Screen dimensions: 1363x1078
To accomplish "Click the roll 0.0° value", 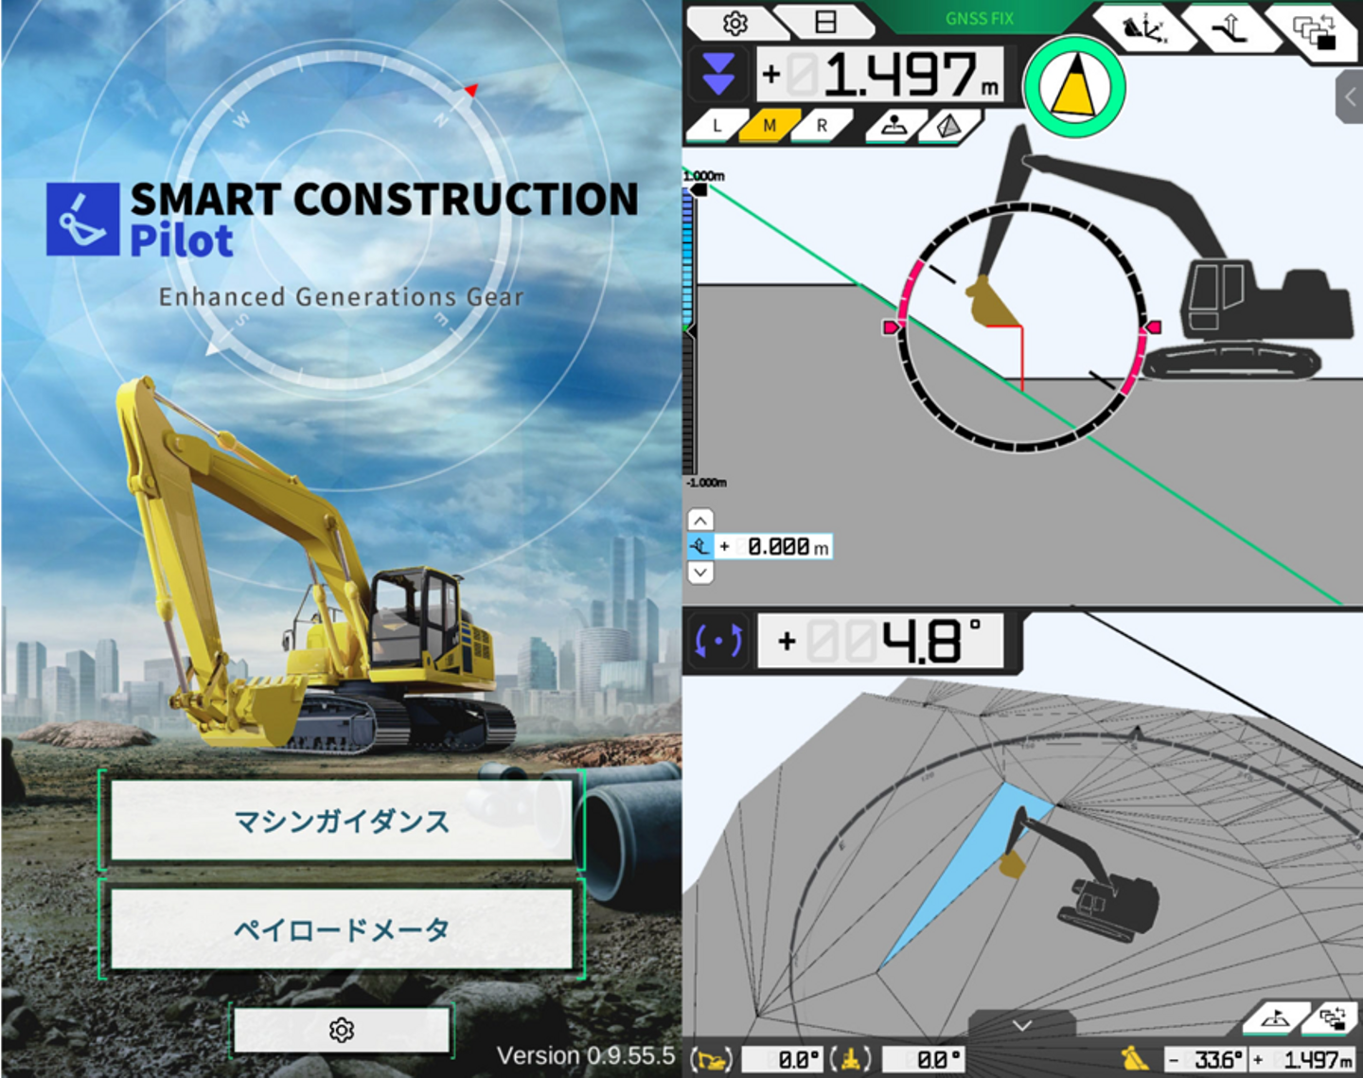I will (923, 1059).
